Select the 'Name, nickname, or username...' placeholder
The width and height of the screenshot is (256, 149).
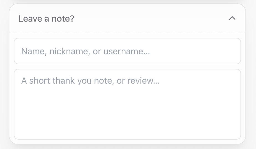[x=86, y=51]
